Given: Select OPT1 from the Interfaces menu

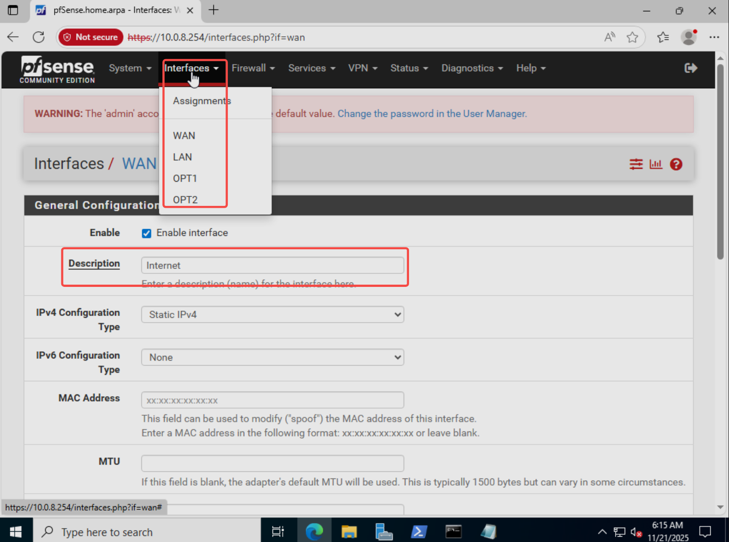Looking at the screenshot, I should point(185,179).
